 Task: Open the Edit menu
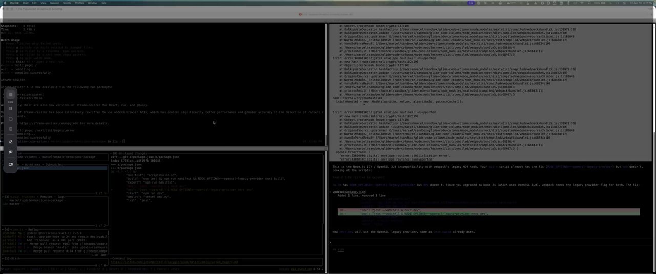pyautogui.click(x=35, y=3)
